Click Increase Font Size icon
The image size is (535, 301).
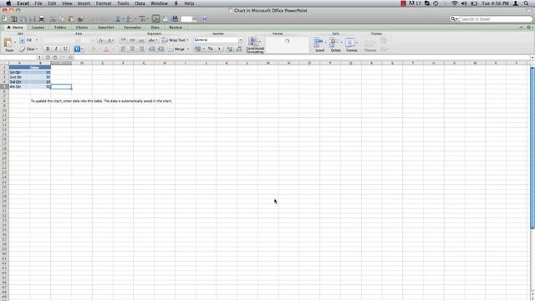(101, 40)
